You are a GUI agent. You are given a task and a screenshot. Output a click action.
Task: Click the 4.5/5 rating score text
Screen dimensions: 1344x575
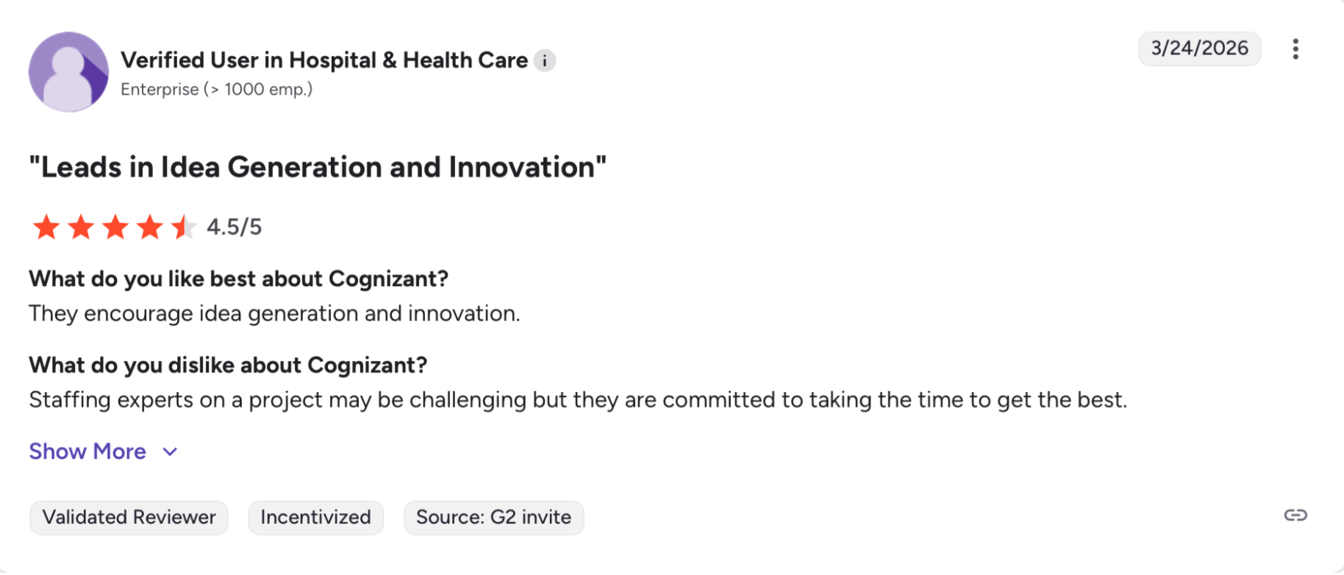point(234,227)
